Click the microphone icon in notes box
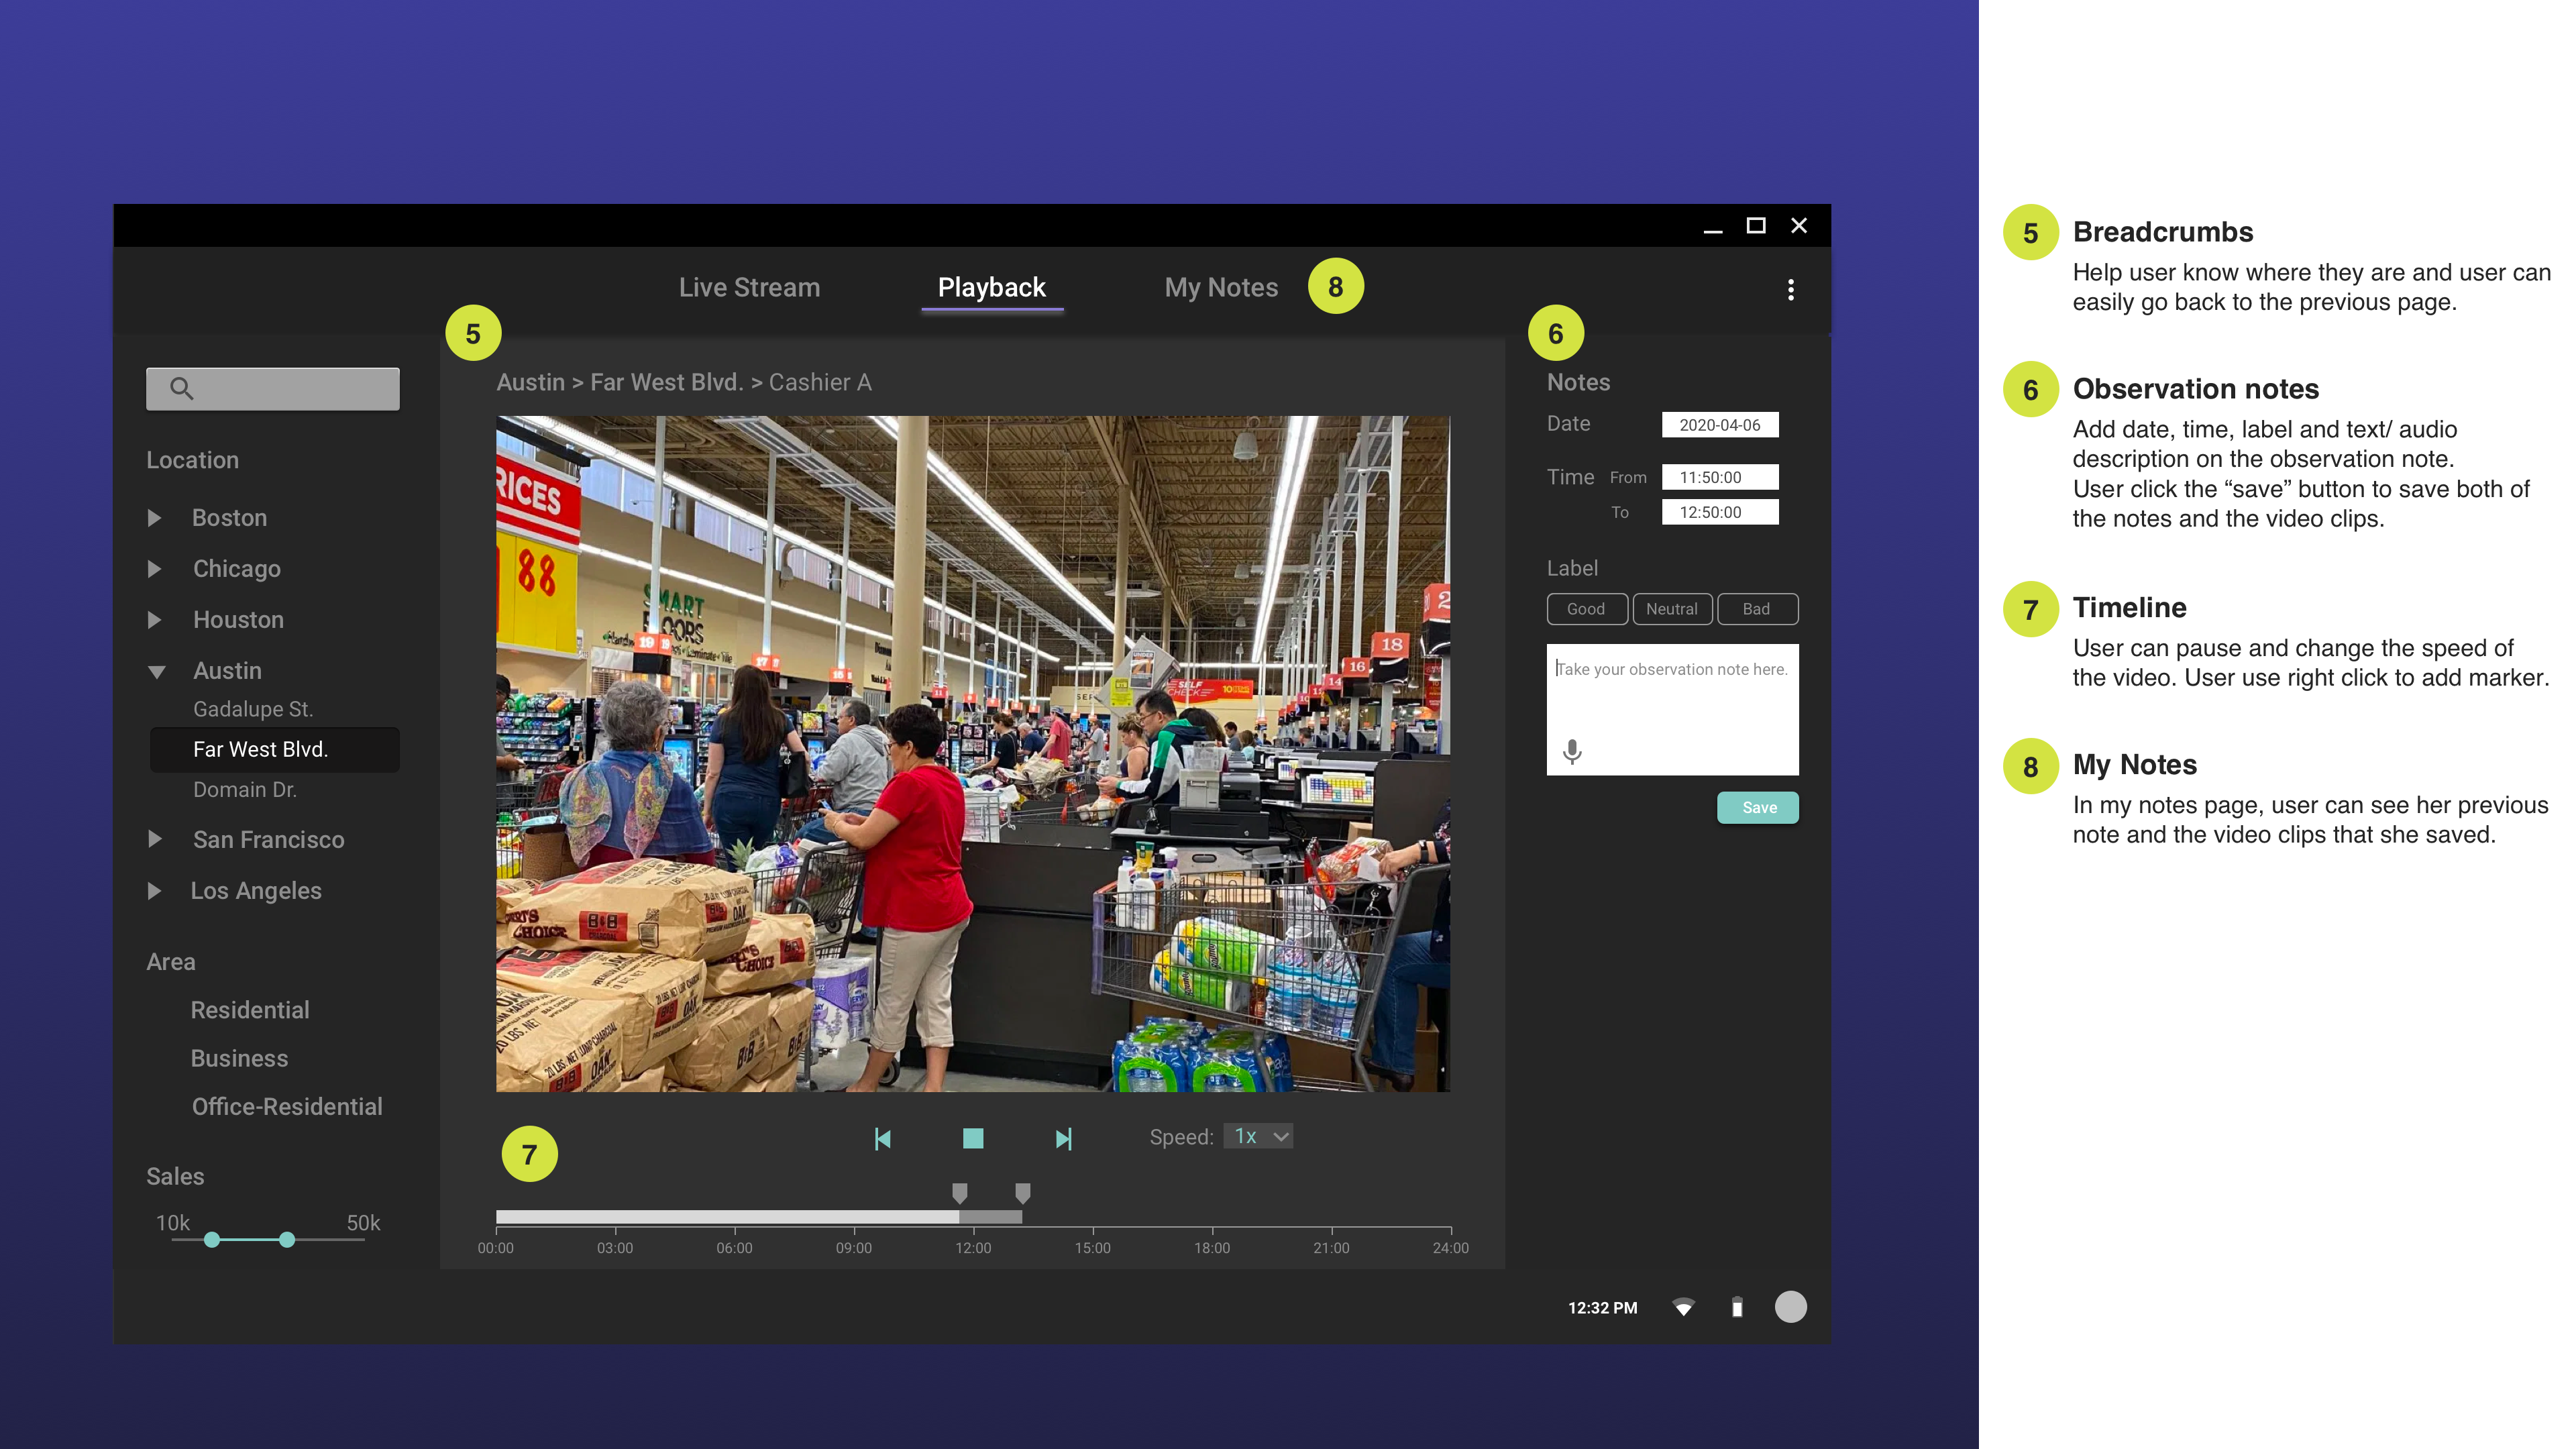This screenshot has width=2576, height=1449. click(x=1572, y=751)
